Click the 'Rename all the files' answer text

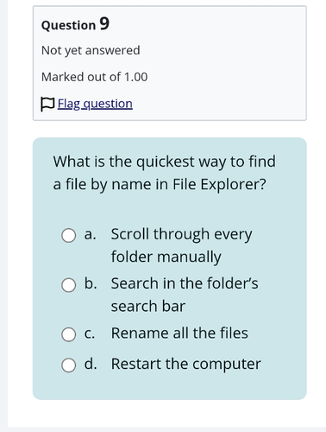179,333
